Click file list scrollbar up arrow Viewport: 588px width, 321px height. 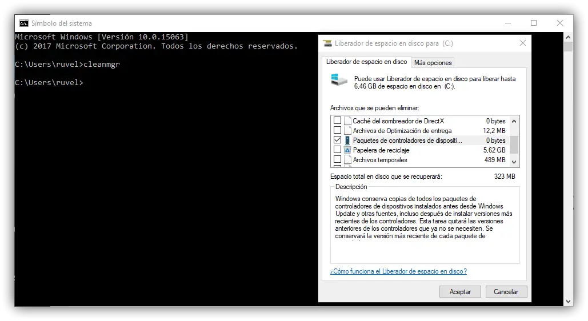(x=514, y=121)
